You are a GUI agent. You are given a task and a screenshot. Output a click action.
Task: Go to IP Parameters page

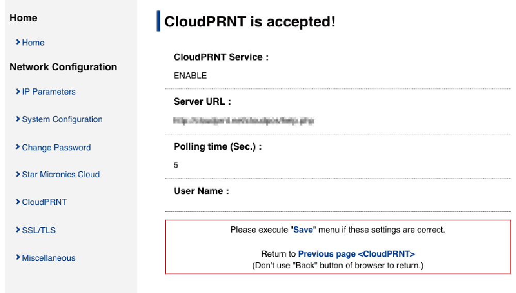click(49, 91)
